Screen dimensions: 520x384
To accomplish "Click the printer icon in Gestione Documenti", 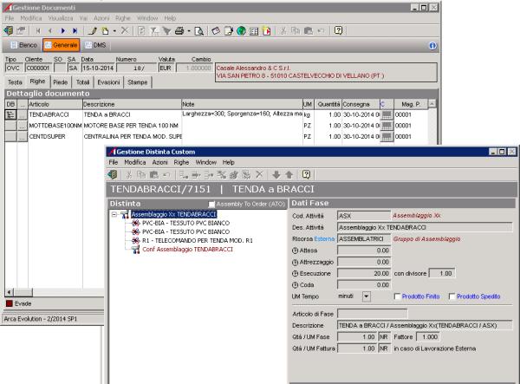I will [179, 31].
